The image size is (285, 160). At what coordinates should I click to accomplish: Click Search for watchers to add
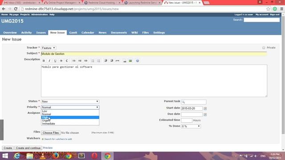[x=58, y=139]
